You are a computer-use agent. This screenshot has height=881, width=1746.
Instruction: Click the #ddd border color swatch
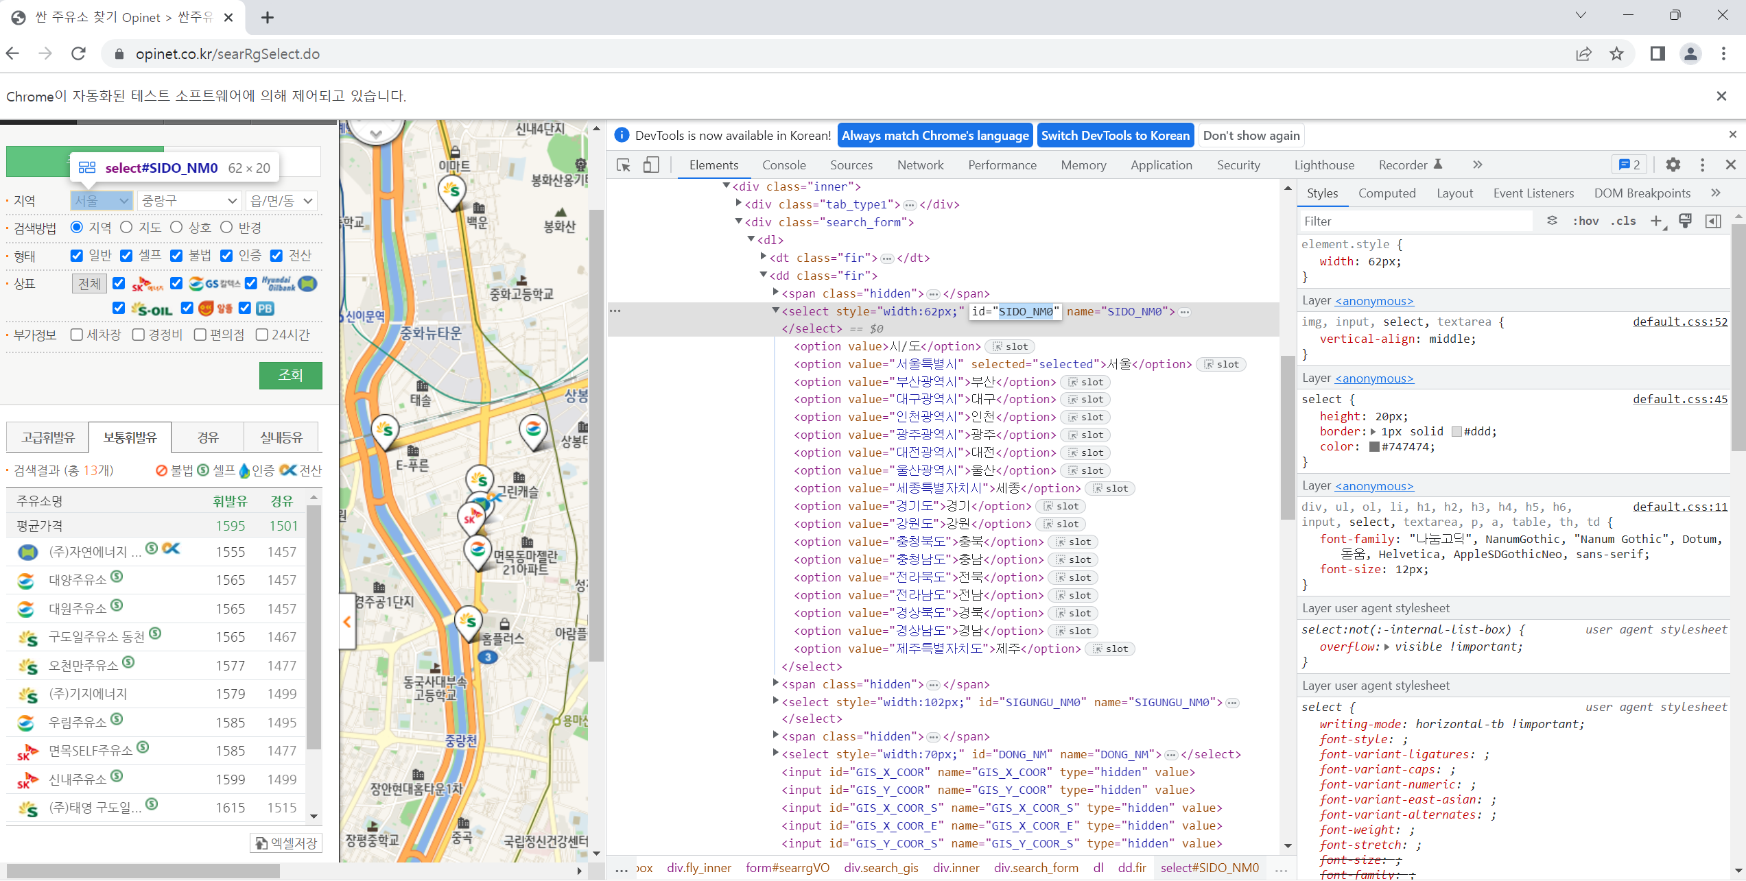[1456, 432]
